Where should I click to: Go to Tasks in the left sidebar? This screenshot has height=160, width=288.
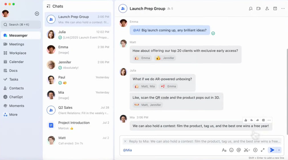pyautogui.click(x=13, y=79)
